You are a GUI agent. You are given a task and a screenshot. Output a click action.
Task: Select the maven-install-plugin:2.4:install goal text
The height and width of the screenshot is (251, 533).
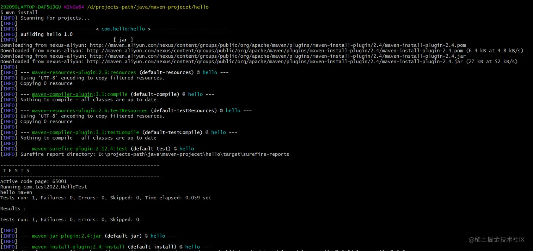[78, 247]
